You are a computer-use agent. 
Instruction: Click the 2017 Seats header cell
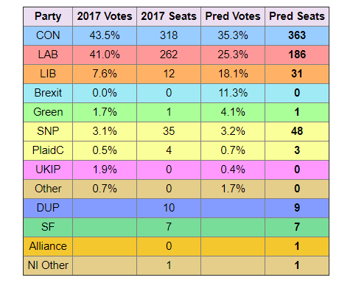[x=169, y=16]
